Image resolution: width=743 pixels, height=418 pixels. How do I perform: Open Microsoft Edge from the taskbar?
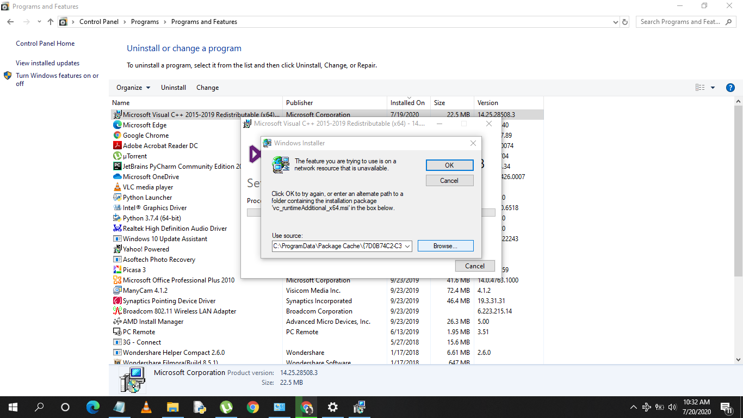tap(93, 407)
